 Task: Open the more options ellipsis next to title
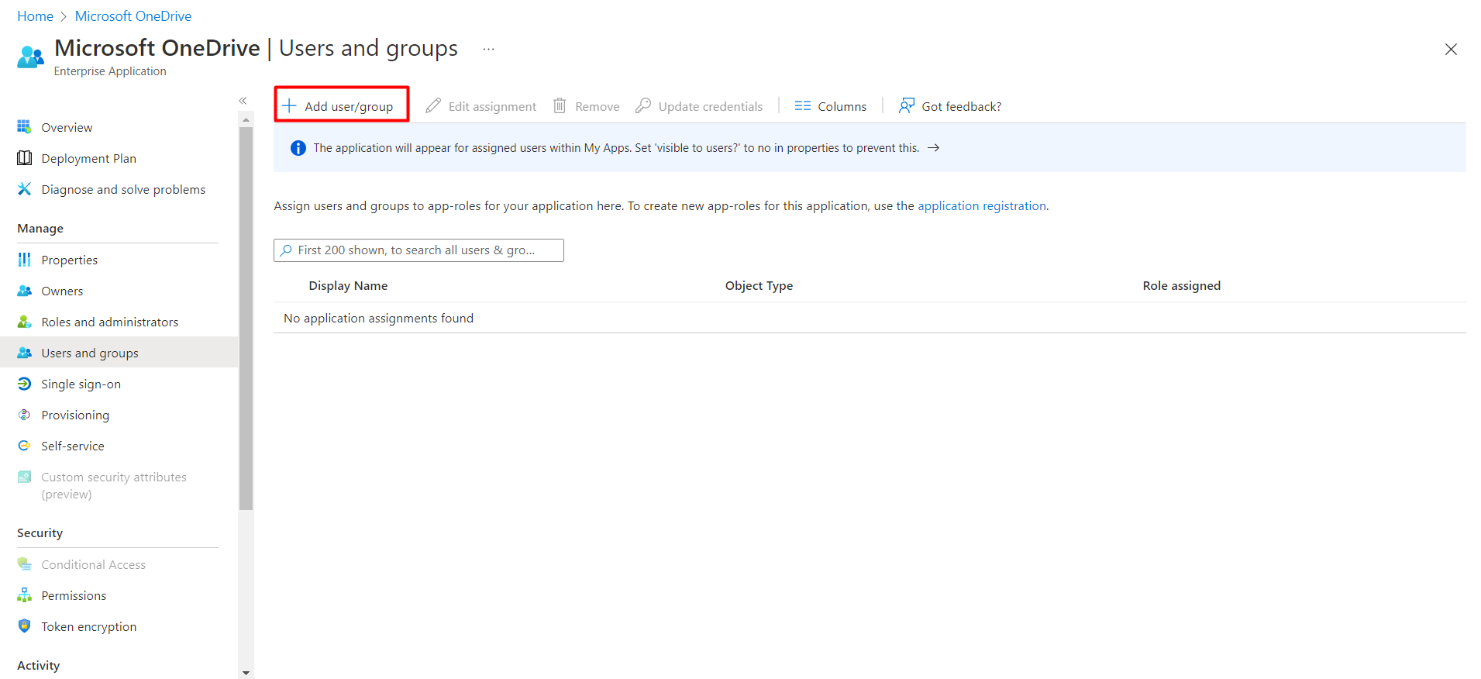click(x=488, y=49)
